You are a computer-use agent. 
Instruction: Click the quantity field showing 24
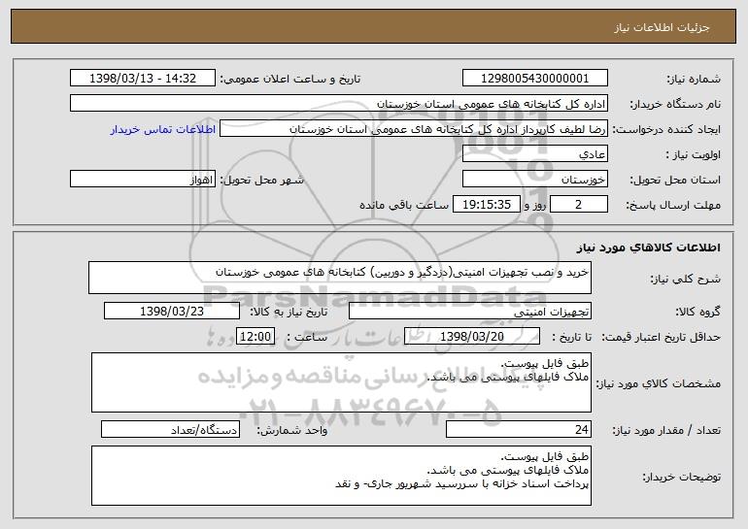click(519, 429)
